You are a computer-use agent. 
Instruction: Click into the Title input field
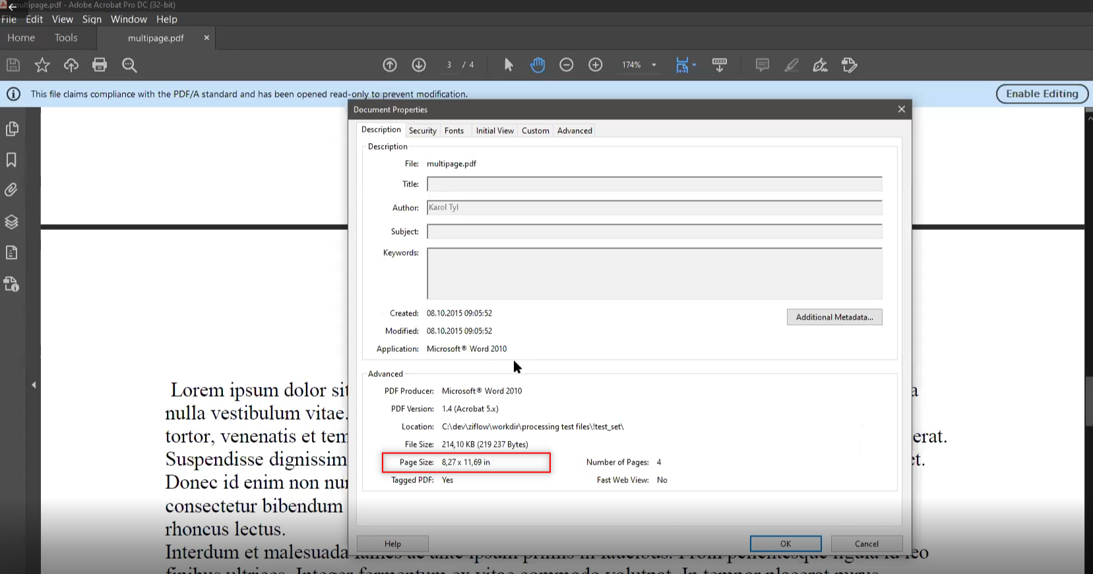(654, 184)
